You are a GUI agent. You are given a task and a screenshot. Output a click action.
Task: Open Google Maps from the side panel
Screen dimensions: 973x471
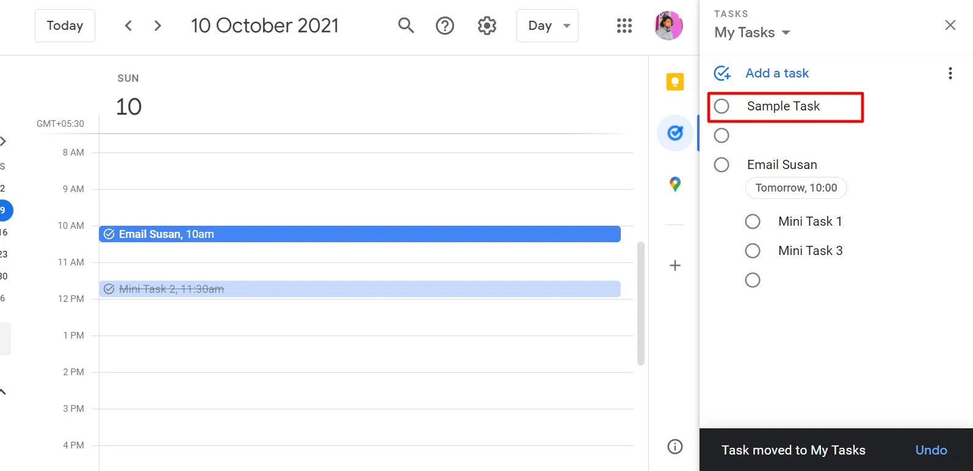pos(674,184)
